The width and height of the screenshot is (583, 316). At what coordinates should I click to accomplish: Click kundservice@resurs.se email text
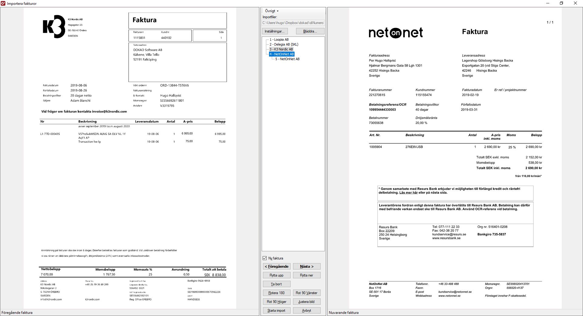pos(449,235)
